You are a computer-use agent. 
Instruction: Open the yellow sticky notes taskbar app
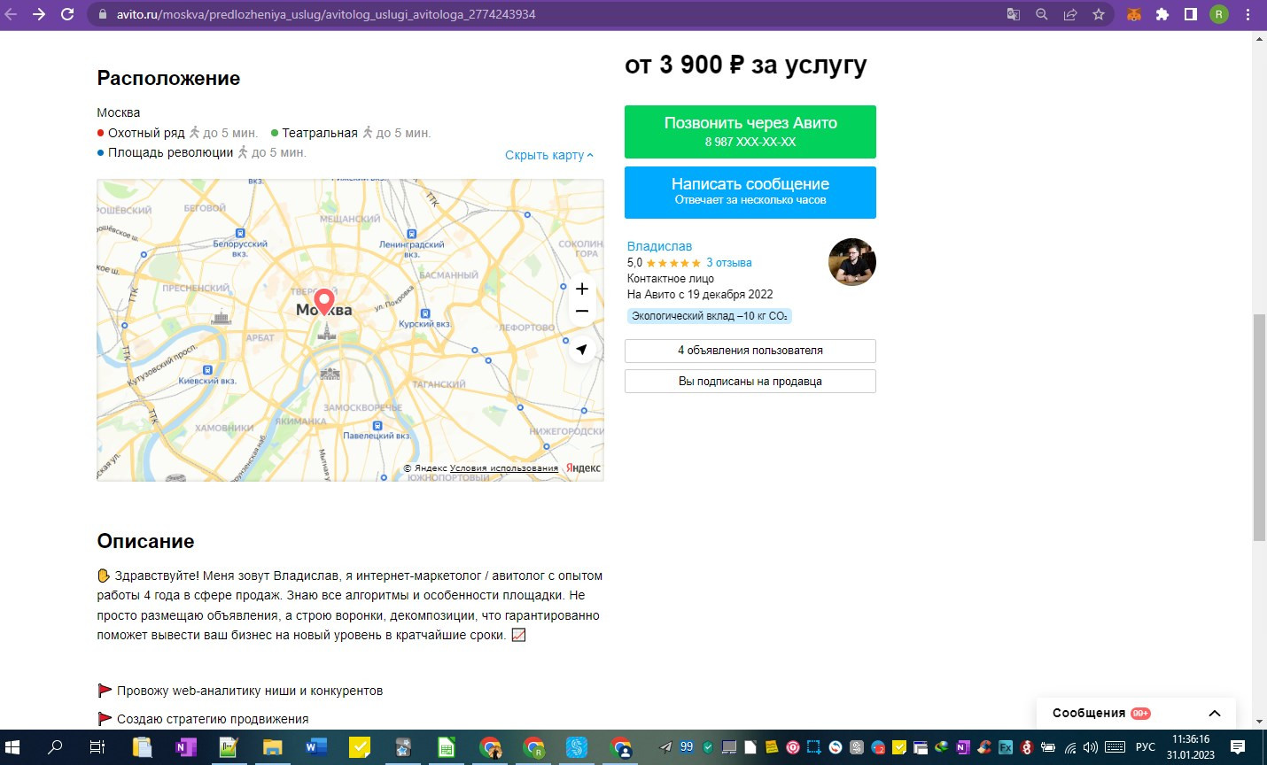point(360,747)
